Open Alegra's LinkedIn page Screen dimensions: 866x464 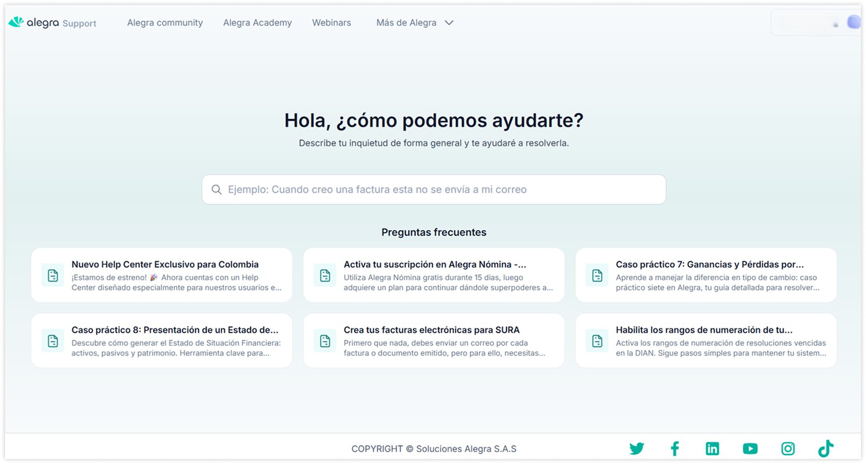(712, 448)
